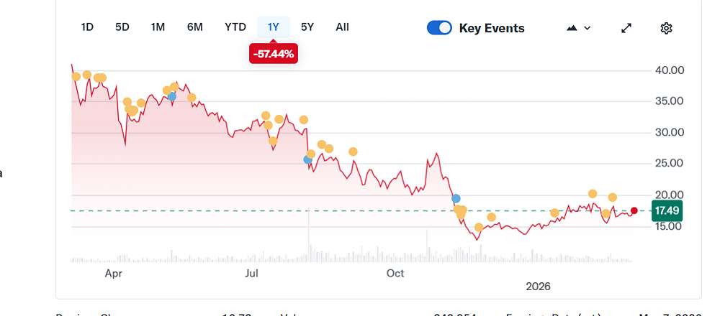Toggle the Key Events switch
Image resolution: width=720 pixels, height=316 pixels.
coord(439,28)
